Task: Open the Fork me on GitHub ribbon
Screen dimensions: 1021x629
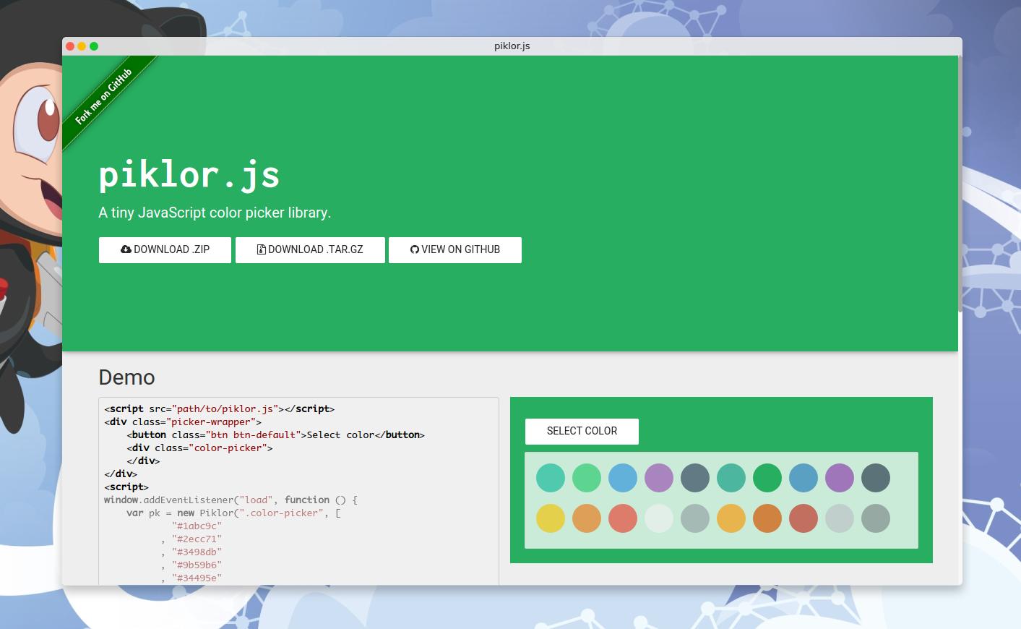Action: [x=105, y=96]
